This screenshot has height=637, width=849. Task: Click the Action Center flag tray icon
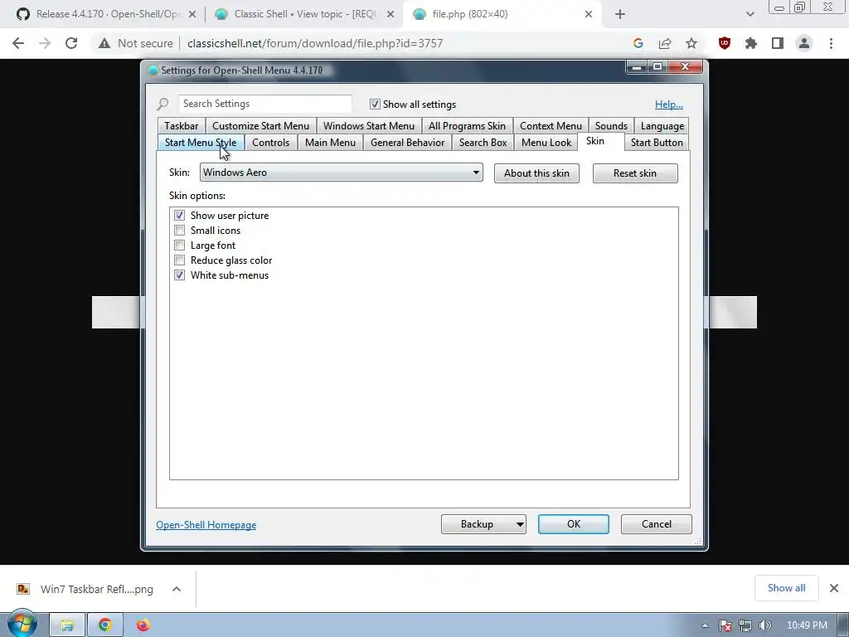[x=725, y=625]
